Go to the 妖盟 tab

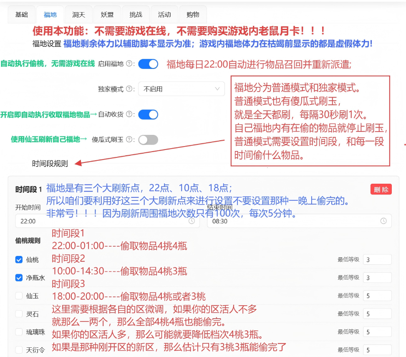(x=107, y=15)
